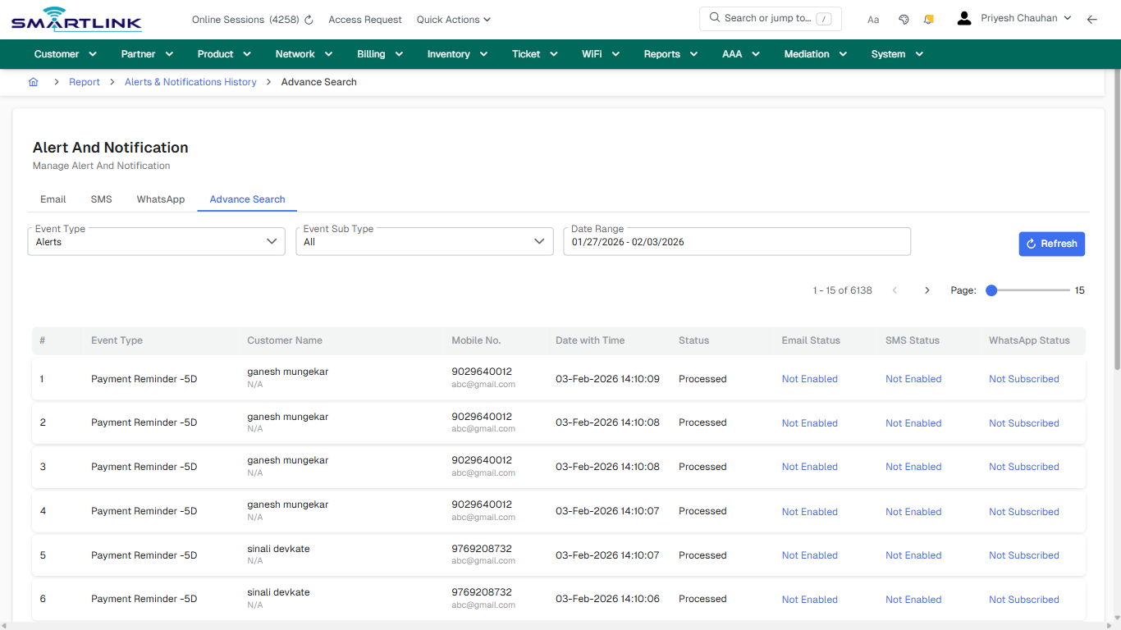The image size is (1121, 630).
Task: Click the Date Range input field
Action: click(x=736, y=241)
